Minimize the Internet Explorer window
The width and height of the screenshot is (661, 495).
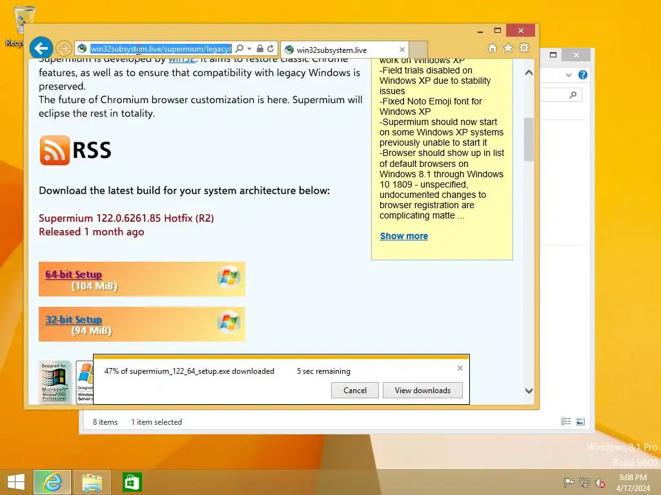[480, 31]
